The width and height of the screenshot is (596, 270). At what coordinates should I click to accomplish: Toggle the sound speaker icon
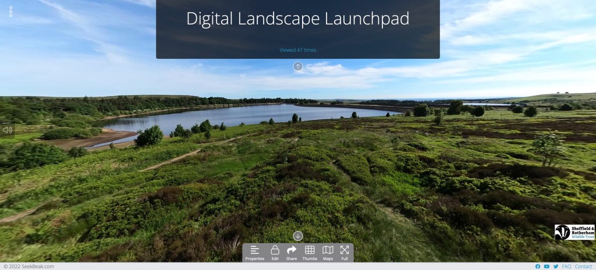(x=7, y=130)
